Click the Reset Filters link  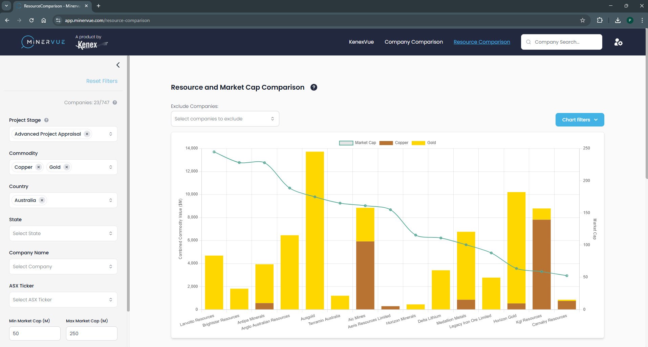tap(102, 81)
